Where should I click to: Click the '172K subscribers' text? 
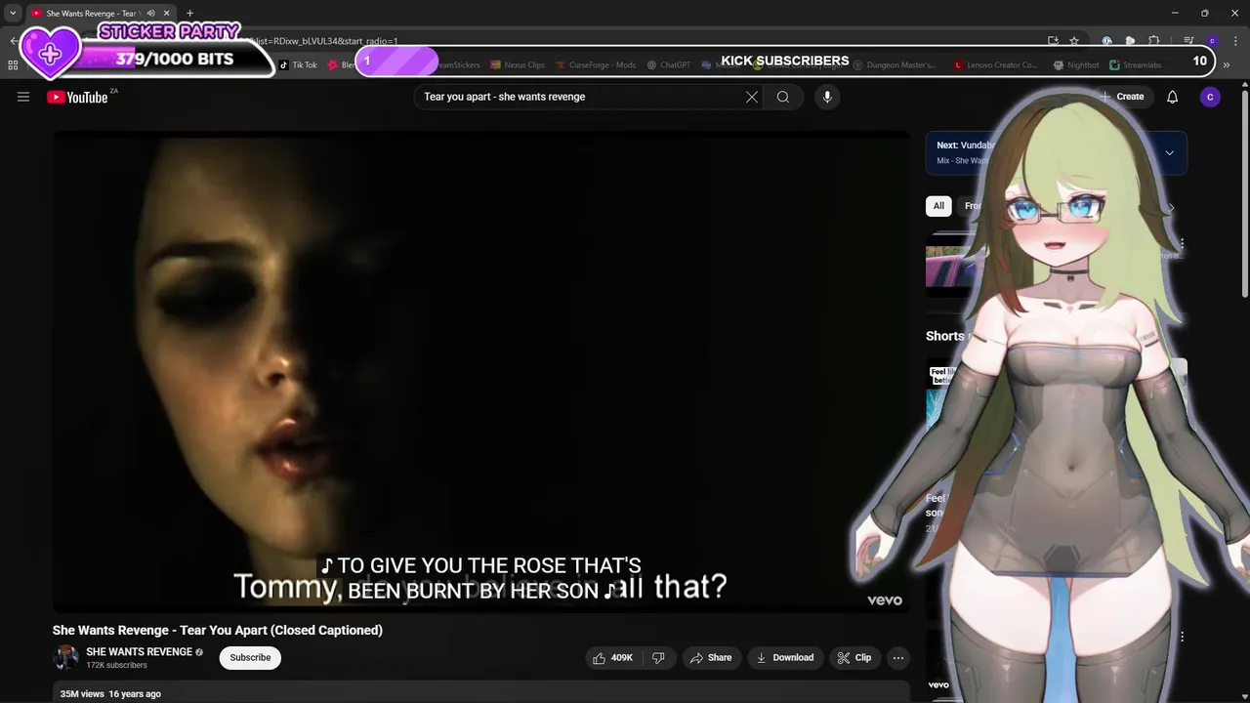click(116, 666)
